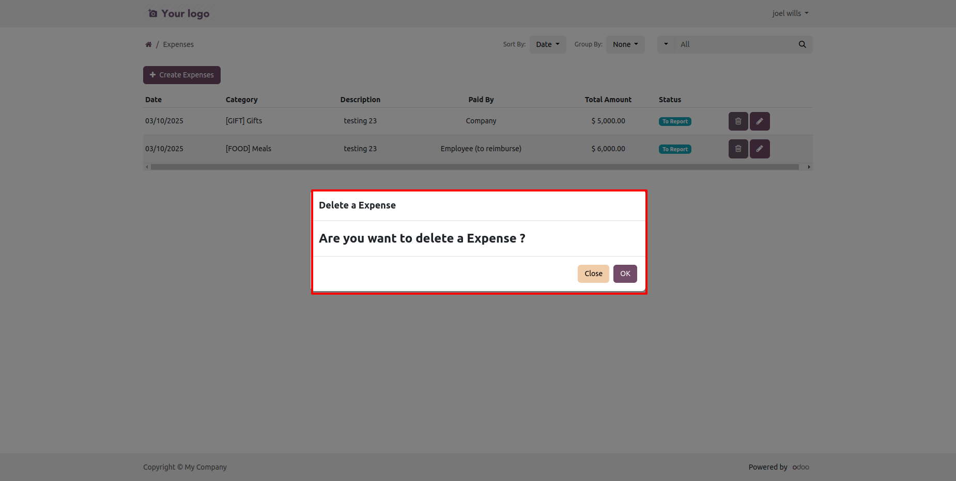Click the camera logo icon
956x481 pixels.
153,13
